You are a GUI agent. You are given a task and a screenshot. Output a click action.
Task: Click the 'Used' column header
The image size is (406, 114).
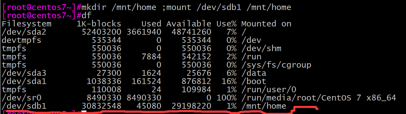click(x=151, y=24)
